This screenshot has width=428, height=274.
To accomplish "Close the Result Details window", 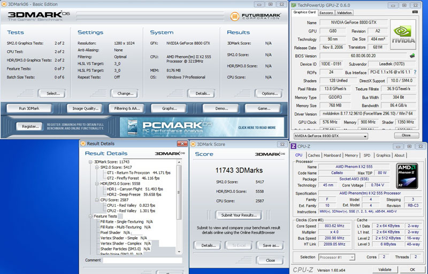I will [182, 143].
